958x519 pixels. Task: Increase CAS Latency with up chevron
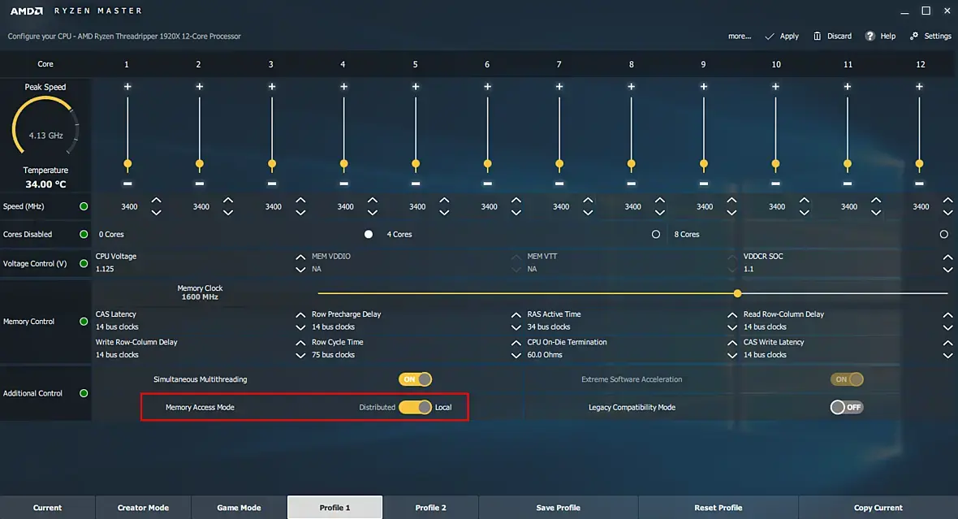pyautogui.click(x=300, y=315)
